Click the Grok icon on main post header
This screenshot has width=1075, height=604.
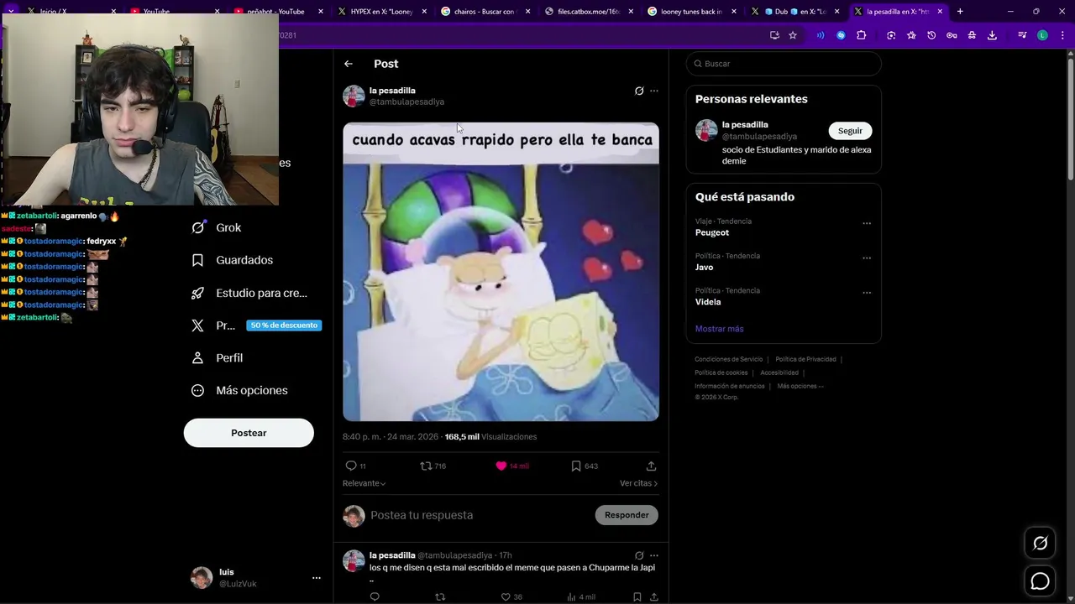(639, 91)
